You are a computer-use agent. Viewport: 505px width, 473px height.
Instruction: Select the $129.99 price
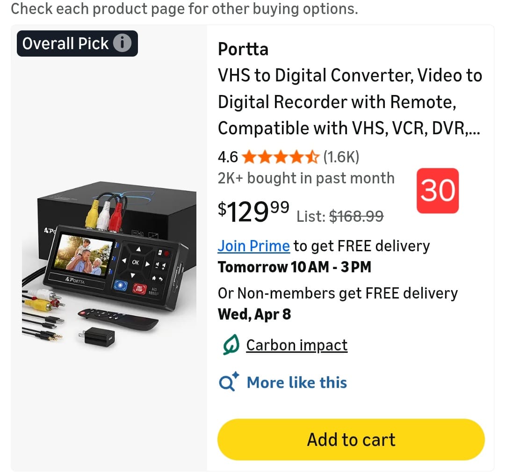click(253, 211)
